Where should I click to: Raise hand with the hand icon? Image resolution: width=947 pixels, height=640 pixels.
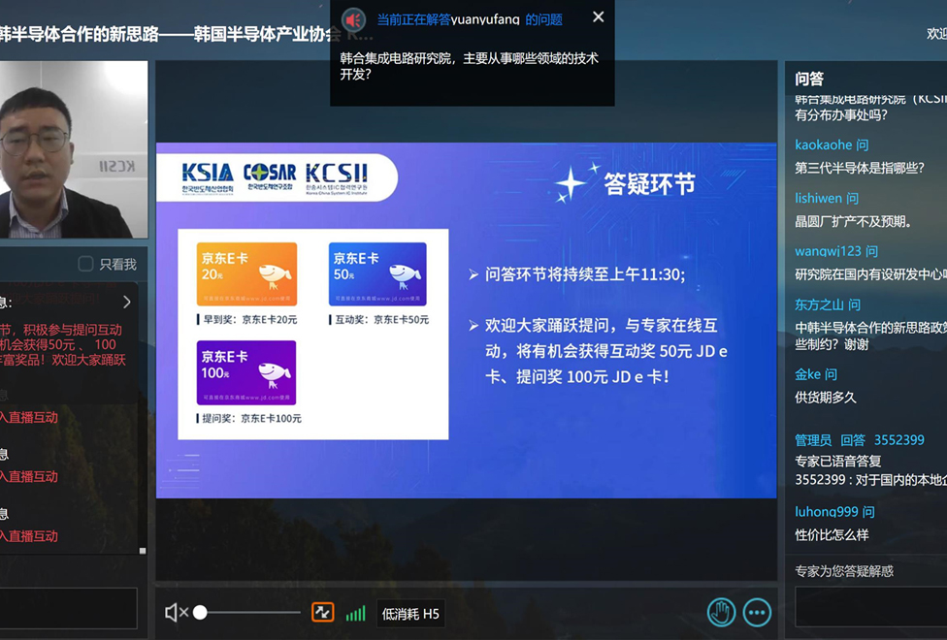click(721, 613)
